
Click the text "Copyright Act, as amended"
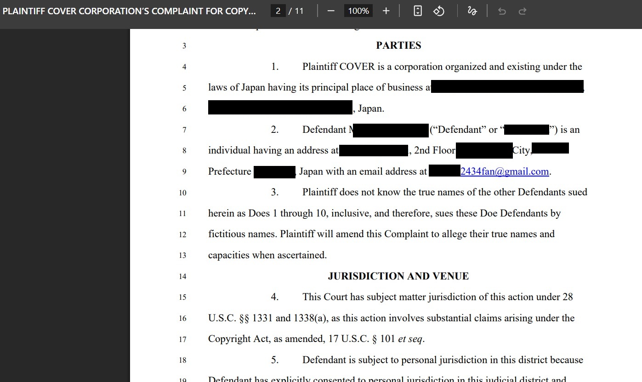click(267, 339)
